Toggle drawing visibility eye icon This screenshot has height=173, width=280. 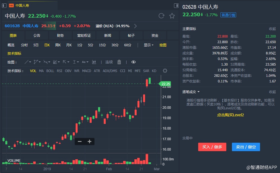(x=133, y=62)
